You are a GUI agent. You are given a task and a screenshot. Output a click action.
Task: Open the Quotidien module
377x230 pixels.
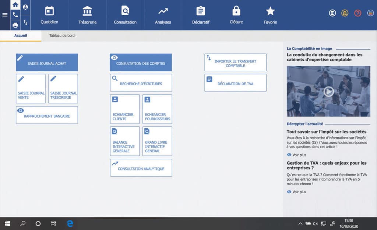[x=49, y=15]
